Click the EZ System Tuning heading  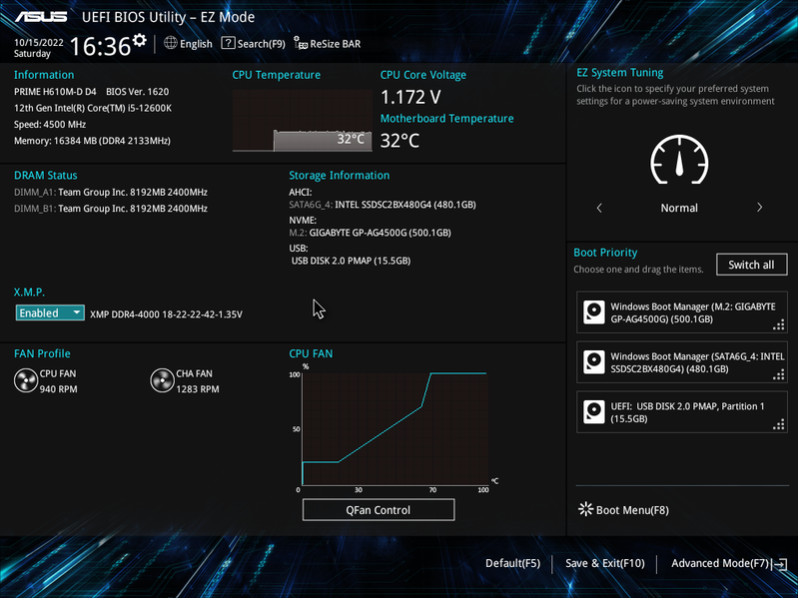click(x=620, y=73)
